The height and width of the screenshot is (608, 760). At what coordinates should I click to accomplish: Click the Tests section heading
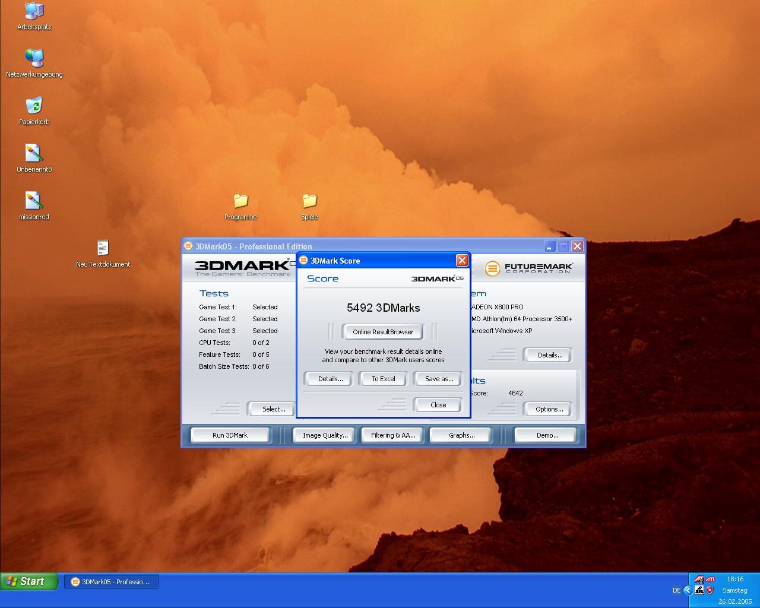coord(214,293)
